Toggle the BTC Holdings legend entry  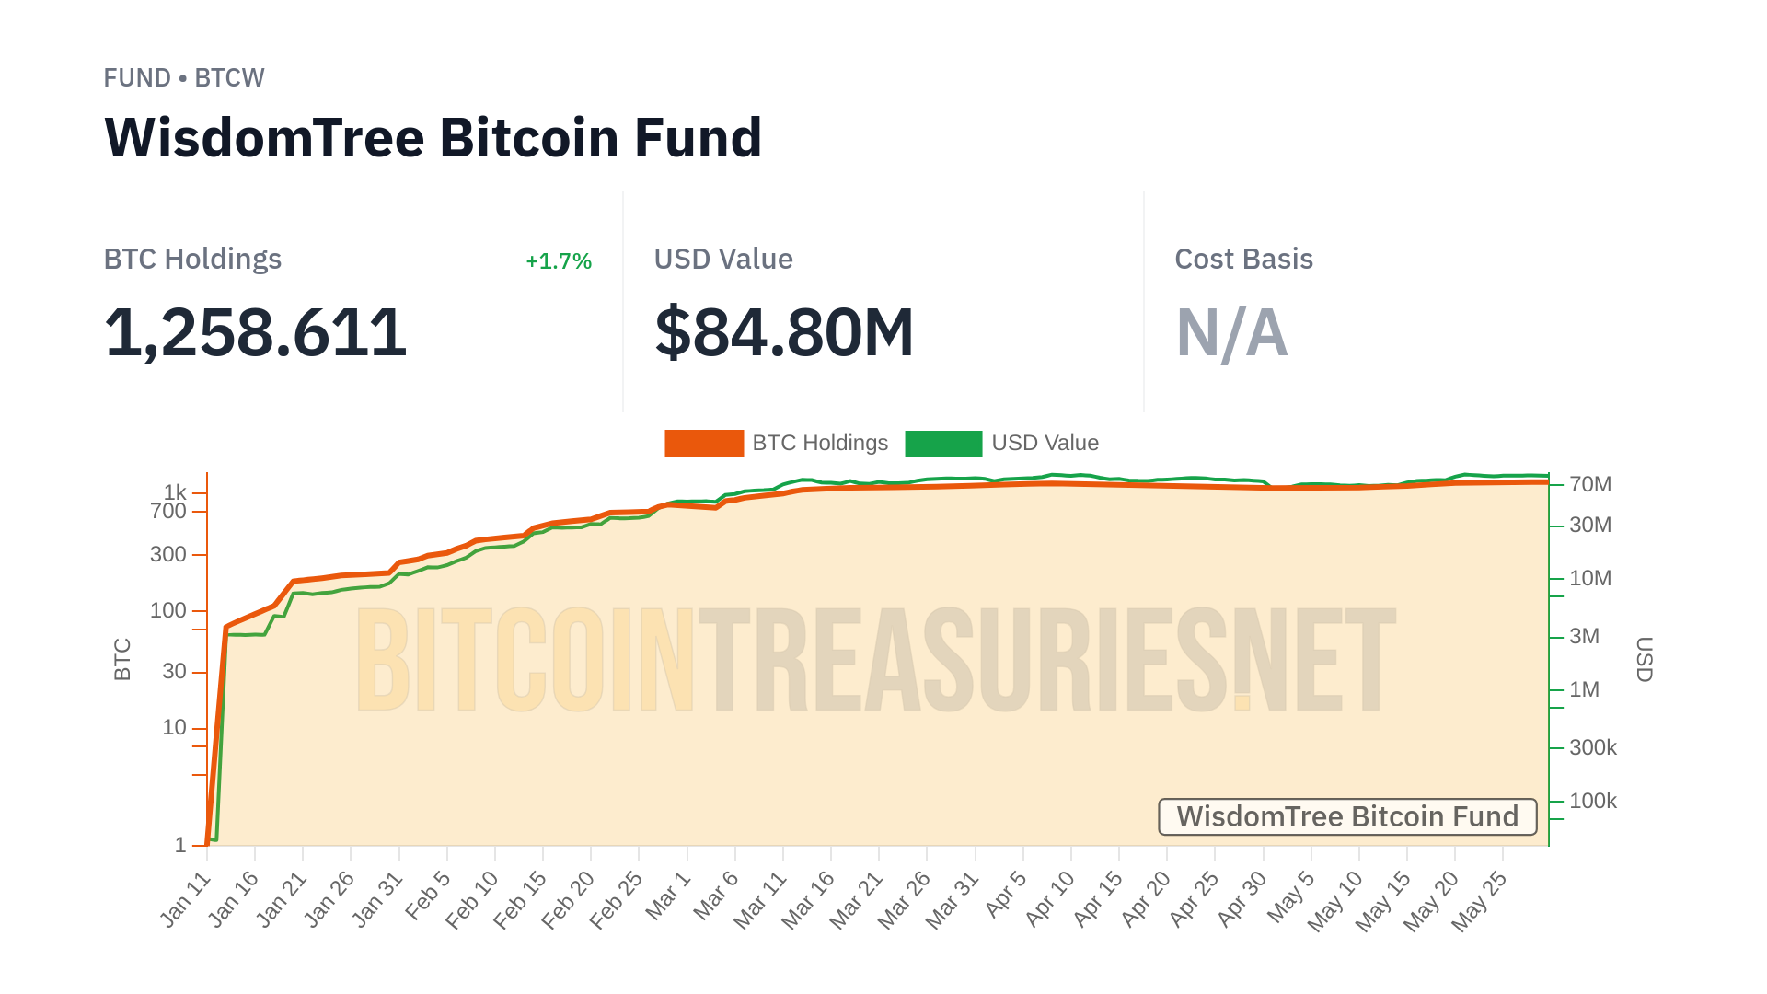pyautogui.click(x=819, y=443)
